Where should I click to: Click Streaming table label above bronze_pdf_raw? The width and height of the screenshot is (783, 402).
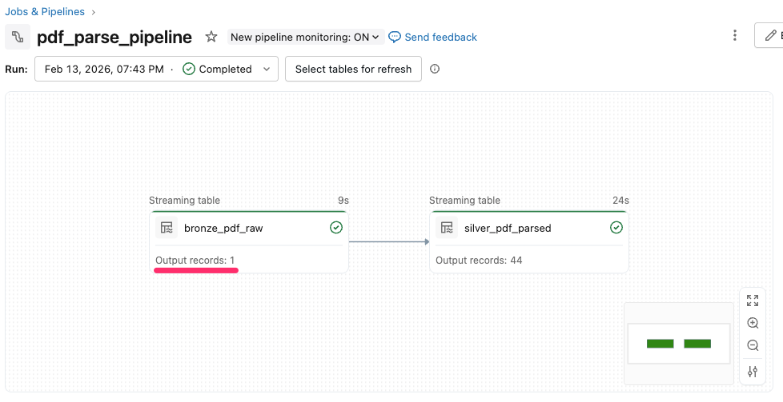coord(184,201)
